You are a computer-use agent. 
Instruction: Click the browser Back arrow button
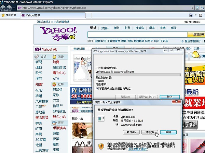(x=3, y=8)
